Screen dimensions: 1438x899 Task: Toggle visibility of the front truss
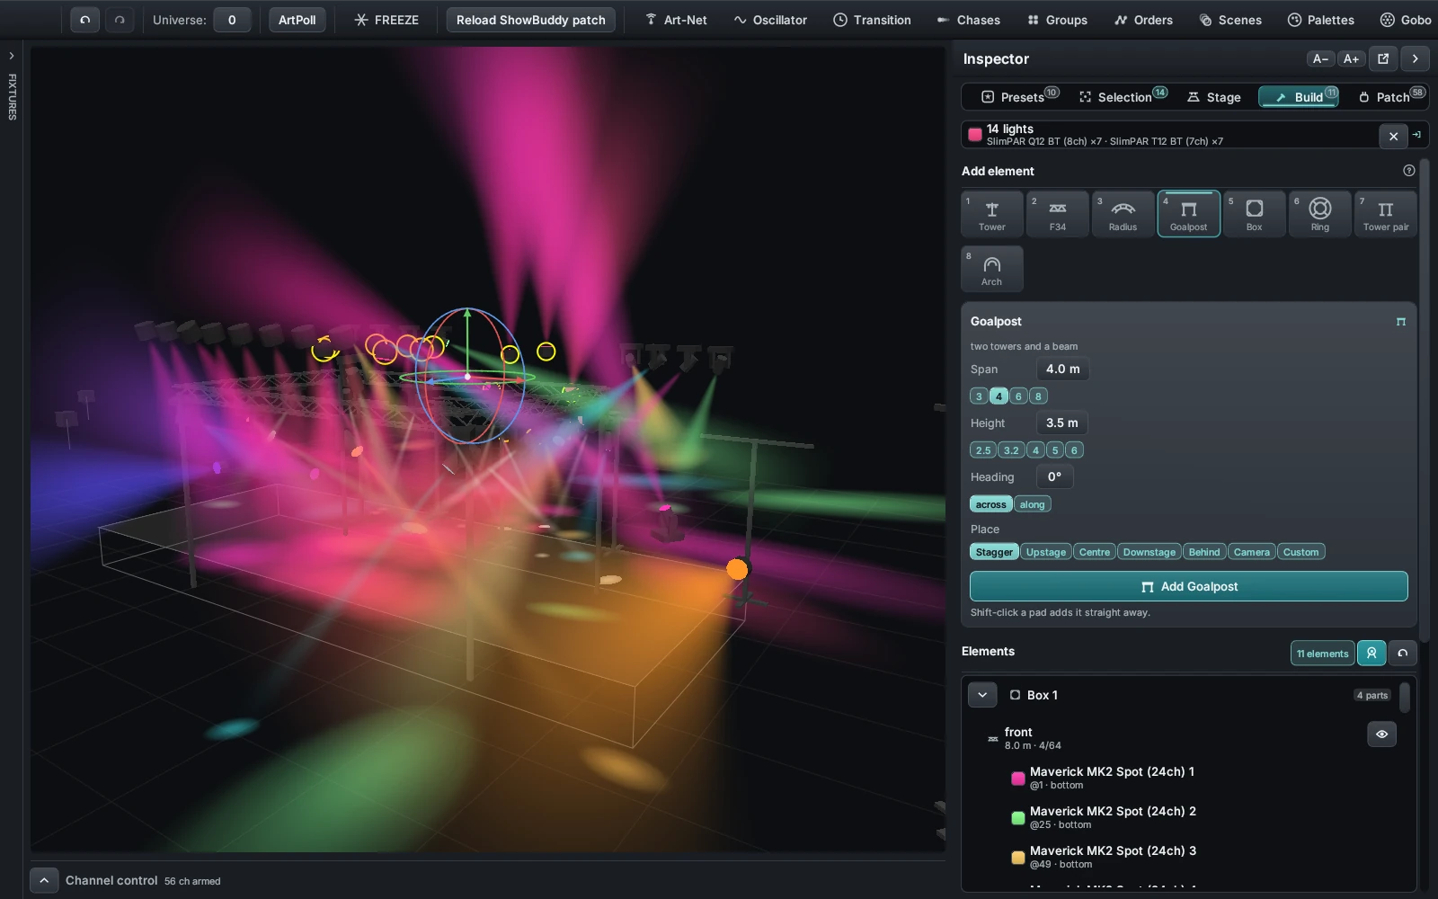pos(1381,734)
